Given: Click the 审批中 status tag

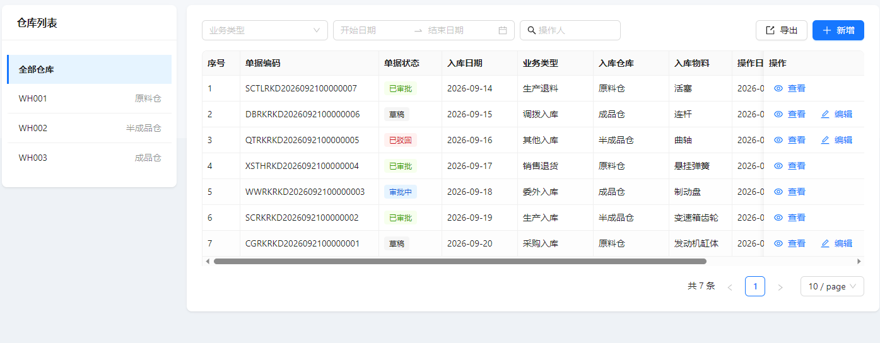Looking at the screenshot, I should click(401, 192).
